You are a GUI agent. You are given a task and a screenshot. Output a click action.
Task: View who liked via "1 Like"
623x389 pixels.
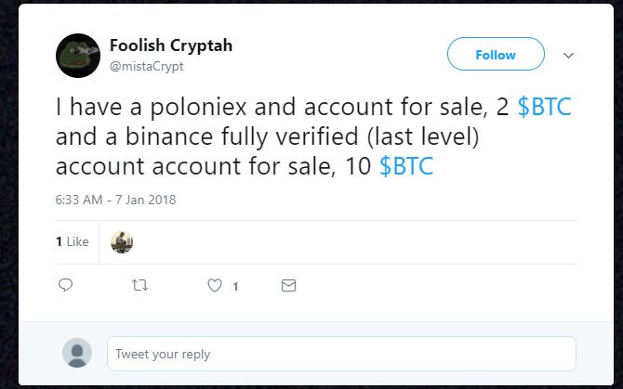73,241
